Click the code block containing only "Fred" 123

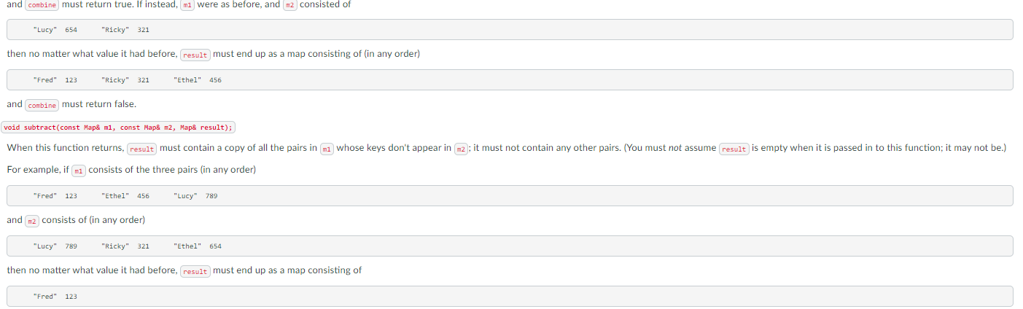click(x=510, y=297)
